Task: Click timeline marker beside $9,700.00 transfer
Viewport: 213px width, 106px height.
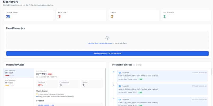Action: tap(114, 85)
